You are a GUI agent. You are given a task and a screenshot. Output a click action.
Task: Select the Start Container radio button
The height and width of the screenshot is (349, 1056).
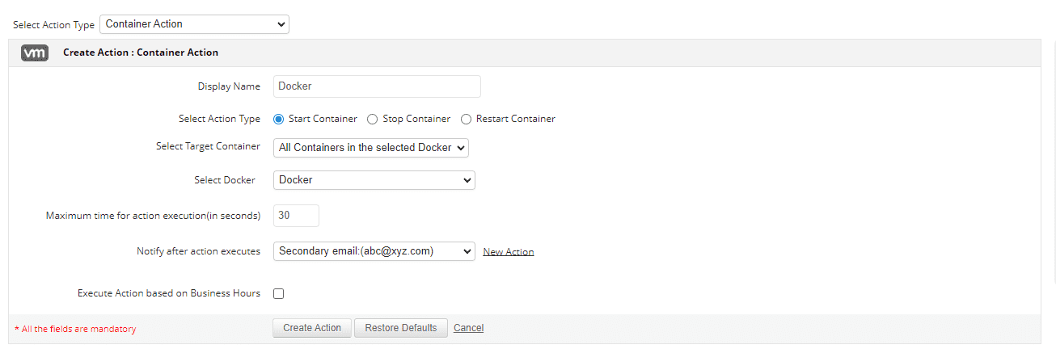point(279,119)
